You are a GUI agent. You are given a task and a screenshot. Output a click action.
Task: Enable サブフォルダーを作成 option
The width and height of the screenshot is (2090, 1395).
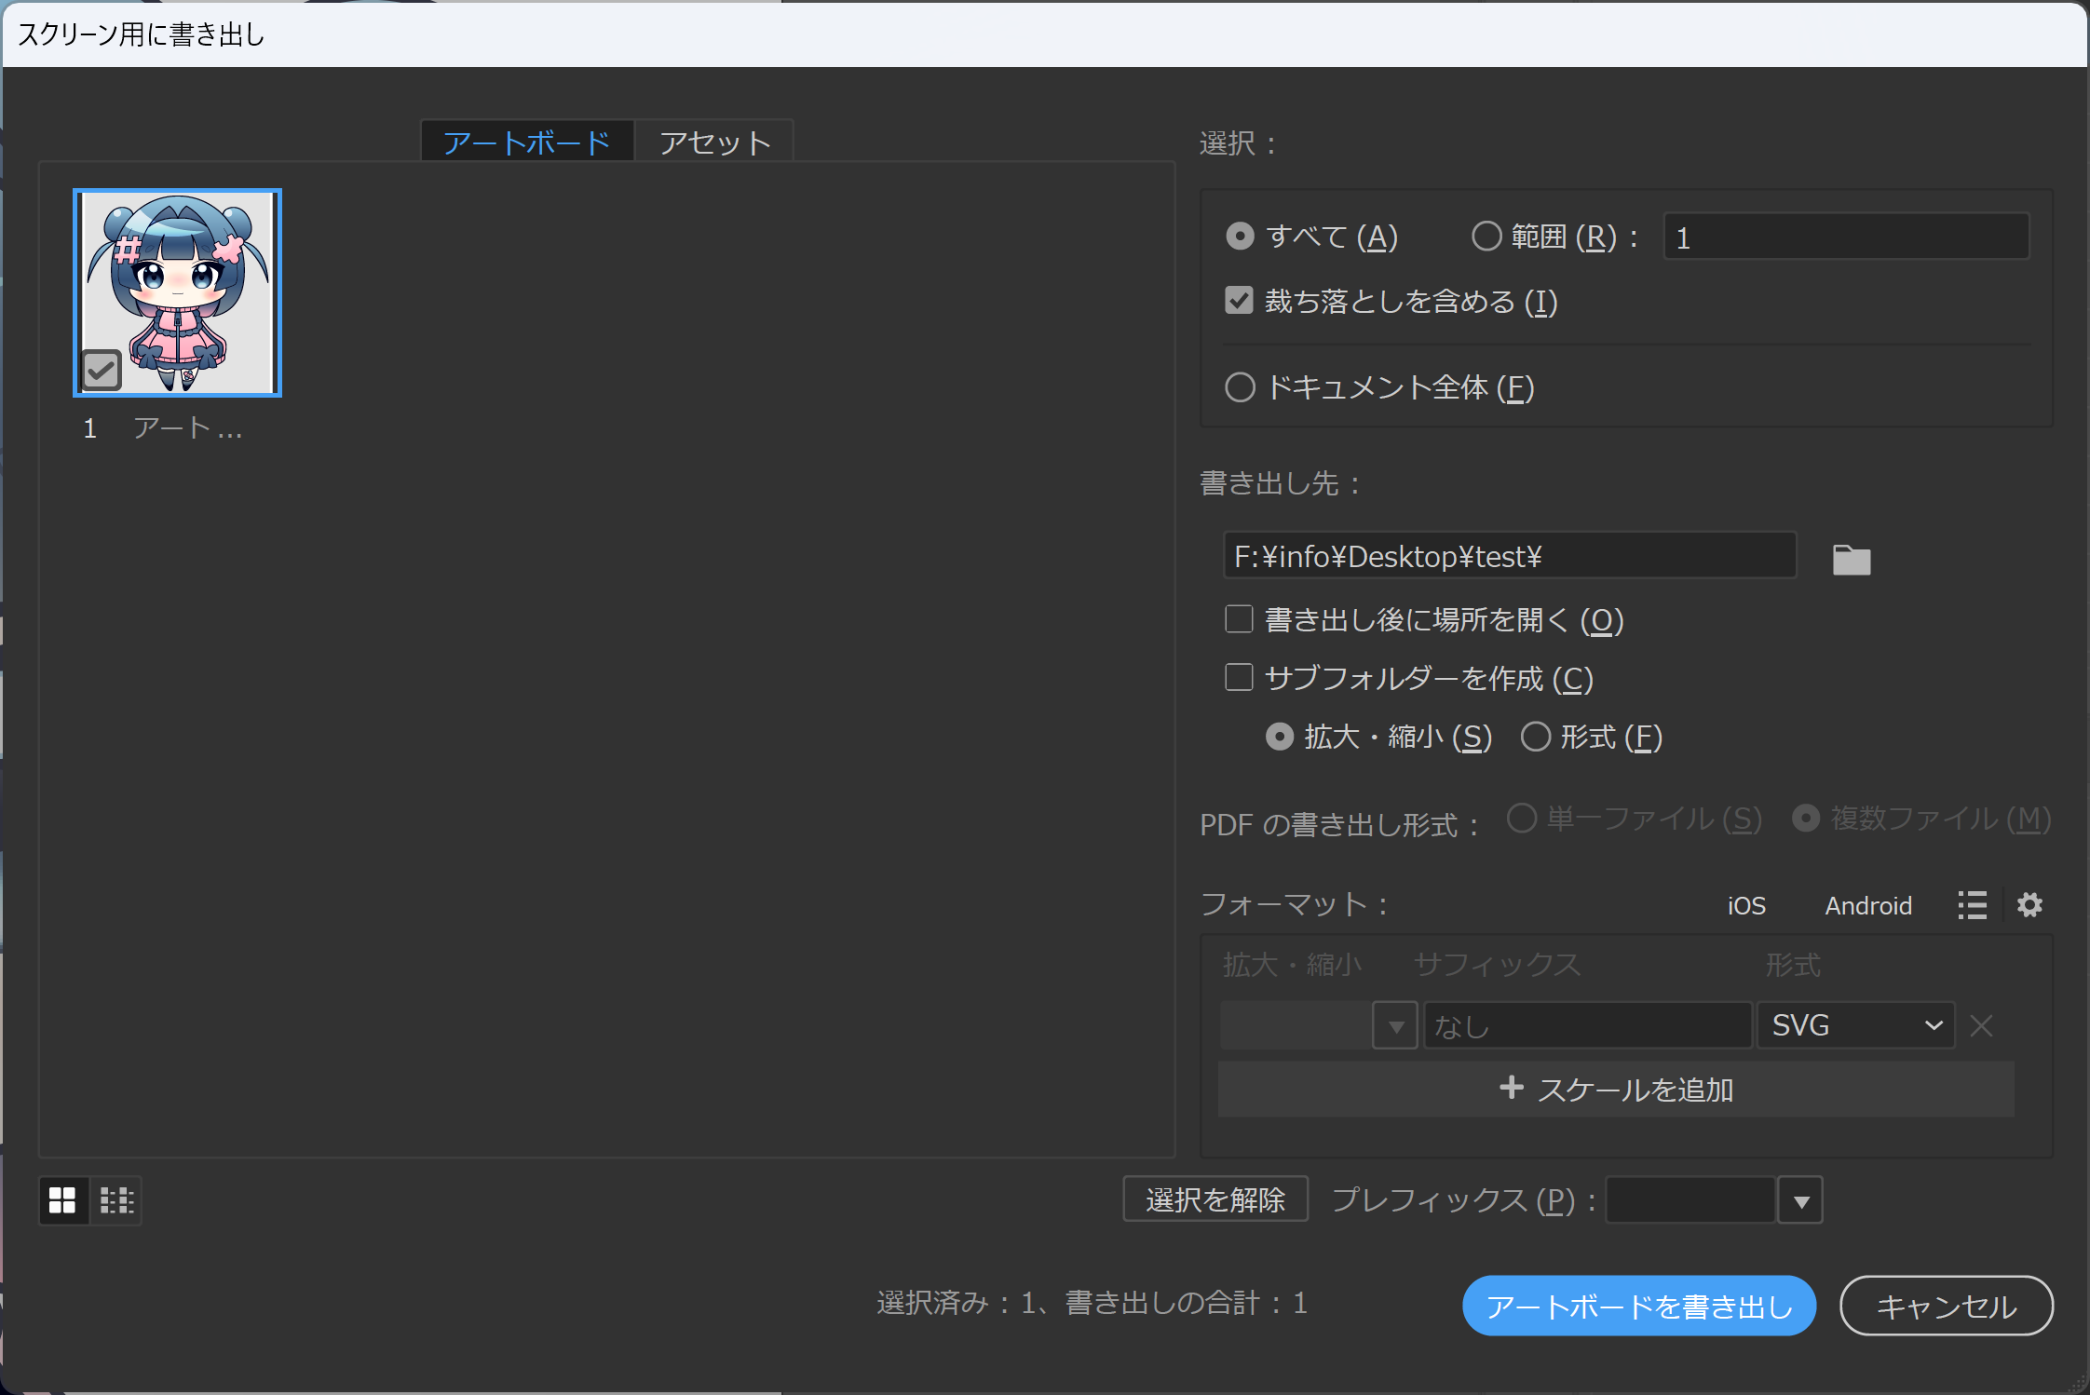1239,678
